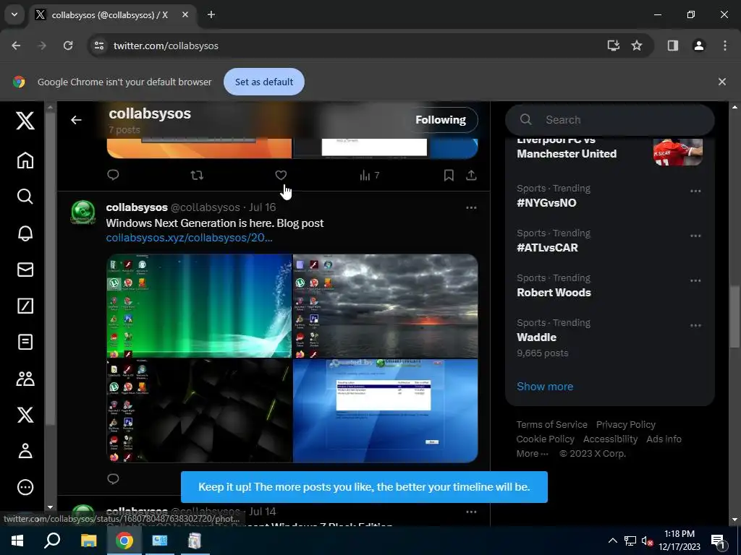
Task: Click Show more under trends
Action: [544, 387]
